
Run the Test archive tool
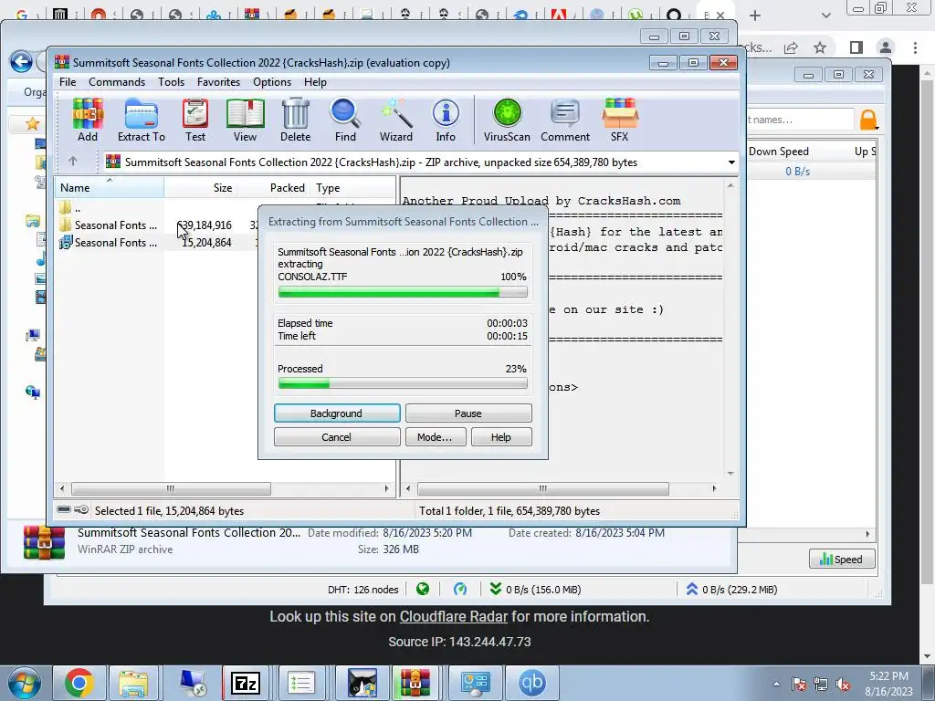(195, 120)
